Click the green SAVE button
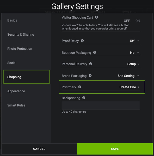 point(115,149)
